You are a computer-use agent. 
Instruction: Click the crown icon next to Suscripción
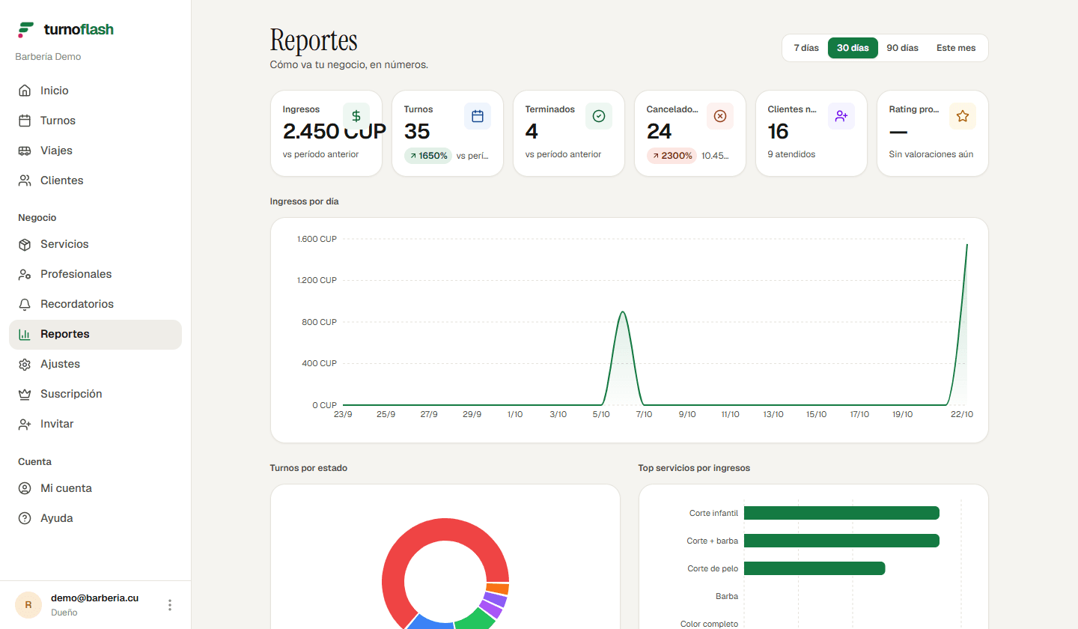[25, 394]
